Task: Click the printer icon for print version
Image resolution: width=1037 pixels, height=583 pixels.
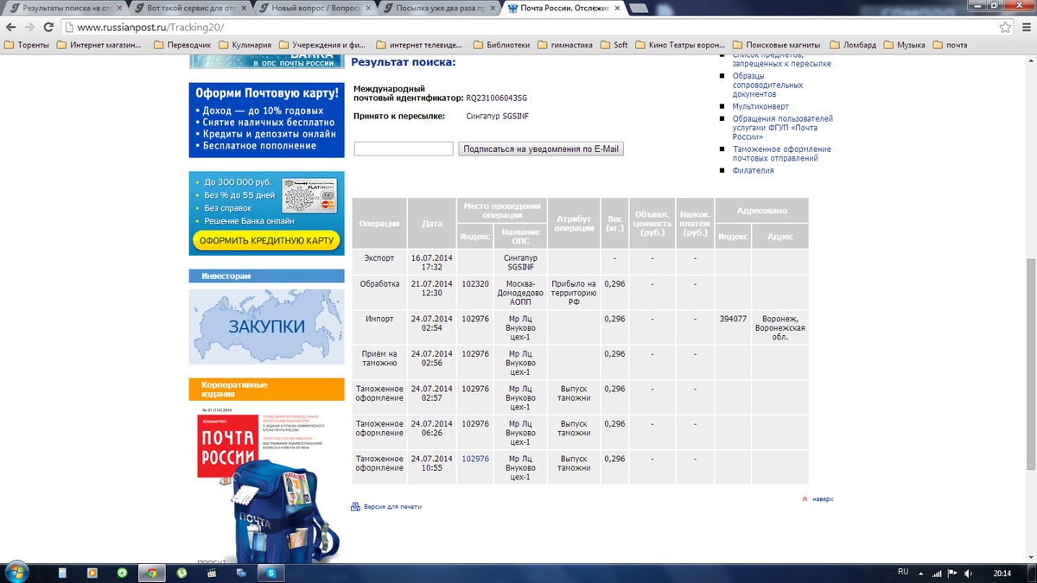Action: pyautogui.click(x=355, y=507)
